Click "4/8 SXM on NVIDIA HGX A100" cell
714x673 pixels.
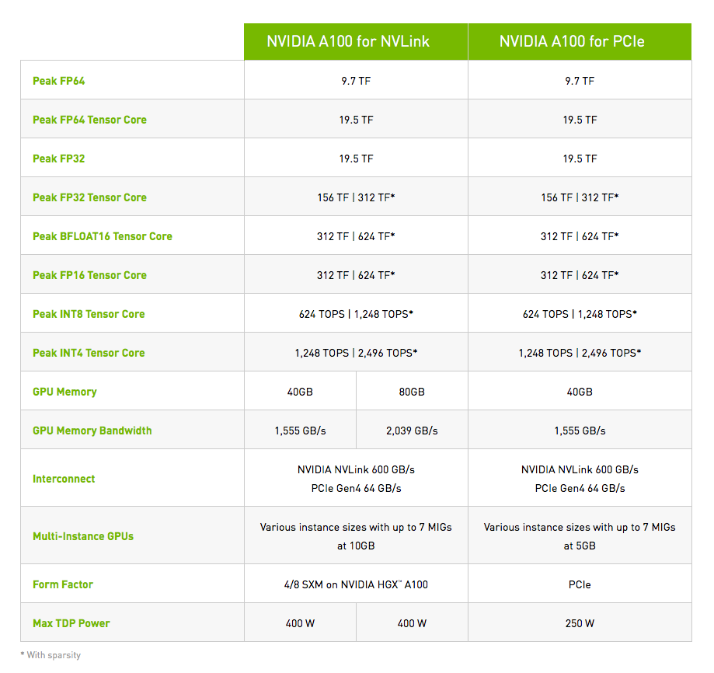(356, 584)
